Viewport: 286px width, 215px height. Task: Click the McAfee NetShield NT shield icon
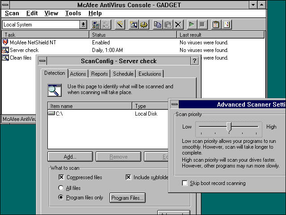pyautogui.click(x=5, y=42)
